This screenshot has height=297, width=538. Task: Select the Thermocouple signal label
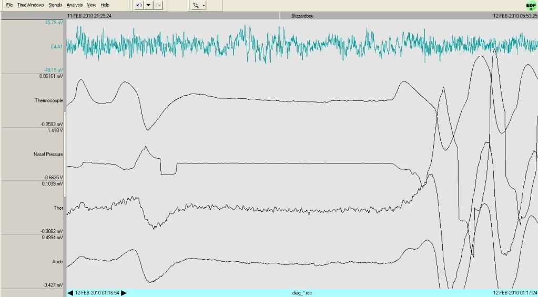[x=49, y=100]
